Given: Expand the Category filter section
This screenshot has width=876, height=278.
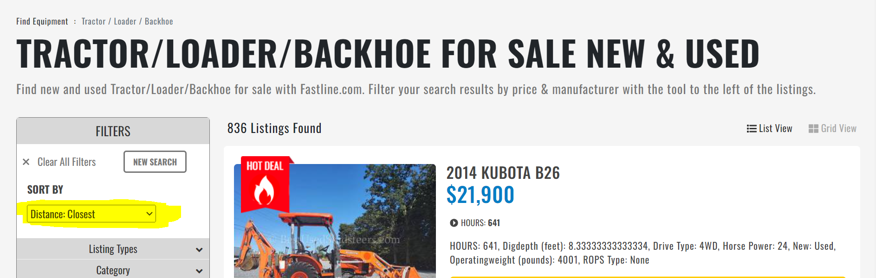Looking at the screenshot, I should coord(113,270).
